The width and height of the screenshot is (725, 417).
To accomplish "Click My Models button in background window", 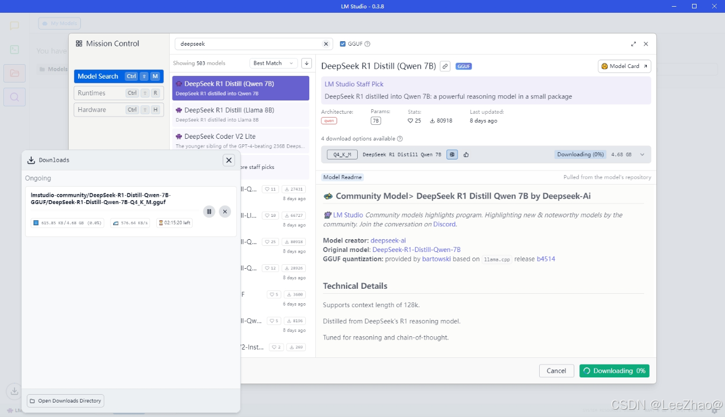I will [x=60, y=23].
